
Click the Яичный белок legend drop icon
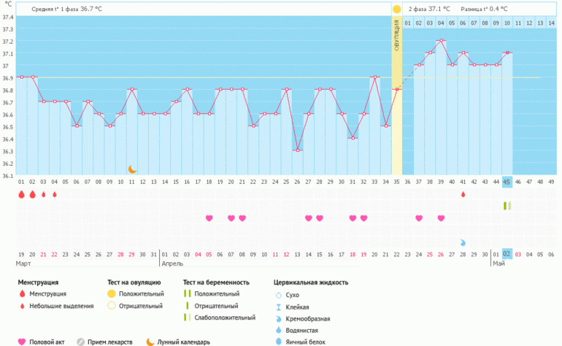[x=278, y=341]
